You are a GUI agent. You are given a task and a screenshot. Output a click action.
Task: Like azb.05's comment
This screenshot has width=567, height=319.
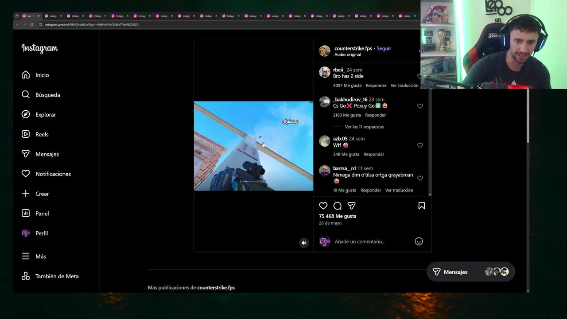pos(420,145)
